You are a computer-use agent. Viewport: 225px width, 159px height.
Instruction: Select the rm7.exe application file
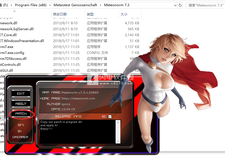point(6,47)
